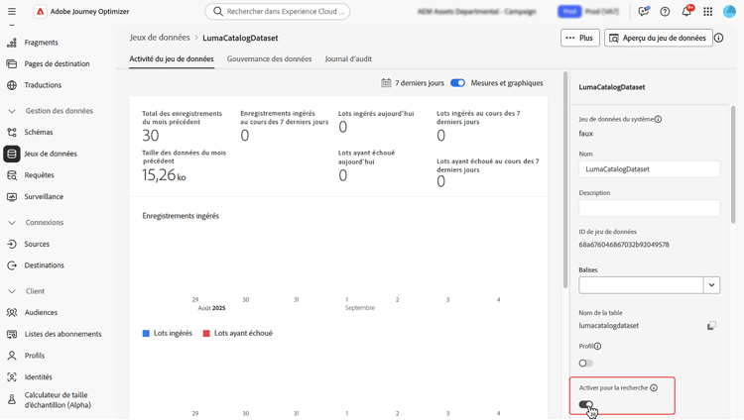This screenshot has height=420, width=744.
Task: Collapse the Gestion des données section
Action: point(12,111)
